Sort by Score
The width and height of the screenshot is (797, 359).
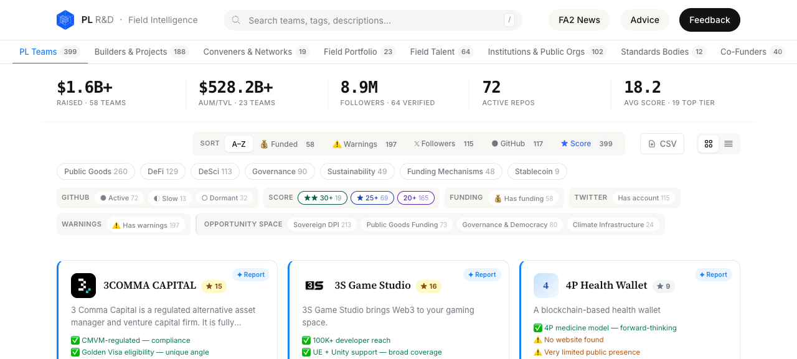point(587,144)
